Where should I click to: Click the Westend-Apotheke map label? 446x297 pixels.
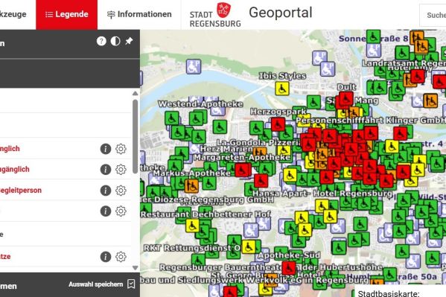click(200, 104)
